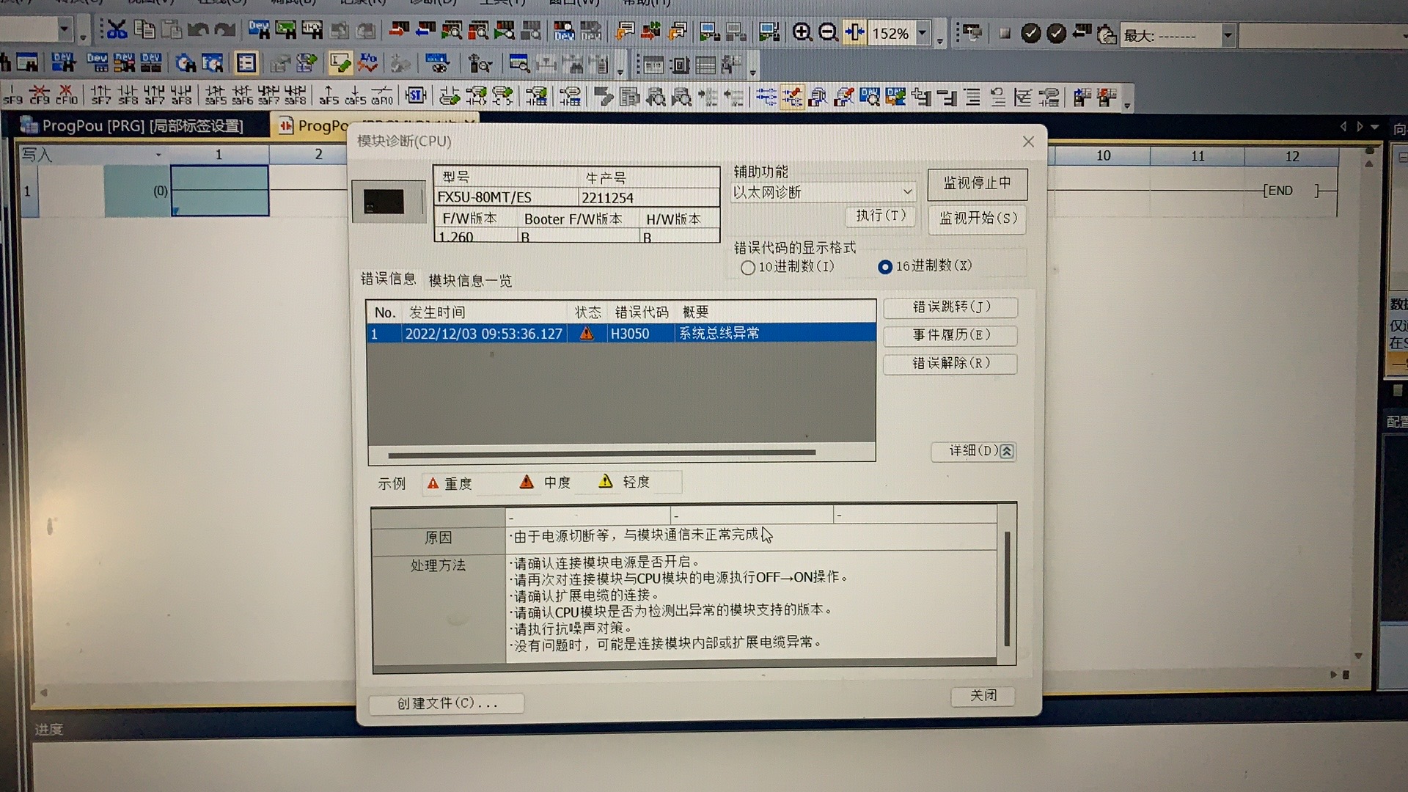Click the Copy icon in toolbar

coord(144,30)
